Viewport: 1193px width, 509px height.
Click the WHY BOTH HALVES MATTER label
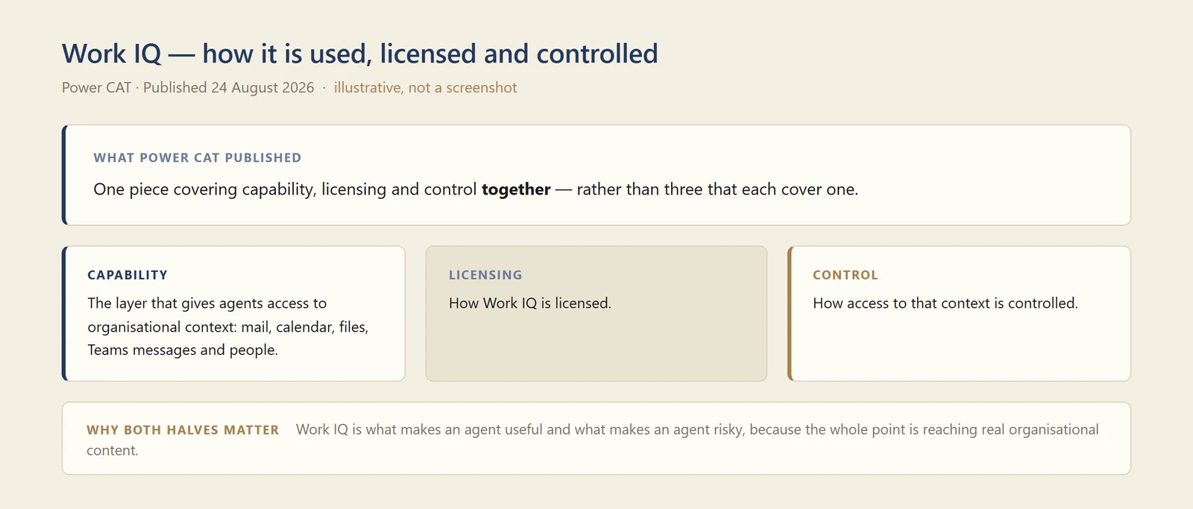tap(183, 430)
